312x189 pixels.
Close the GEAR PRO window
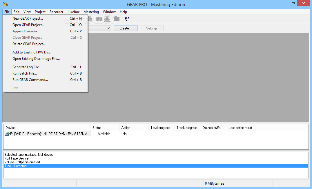pyautogui.click(x=303, y=3)
